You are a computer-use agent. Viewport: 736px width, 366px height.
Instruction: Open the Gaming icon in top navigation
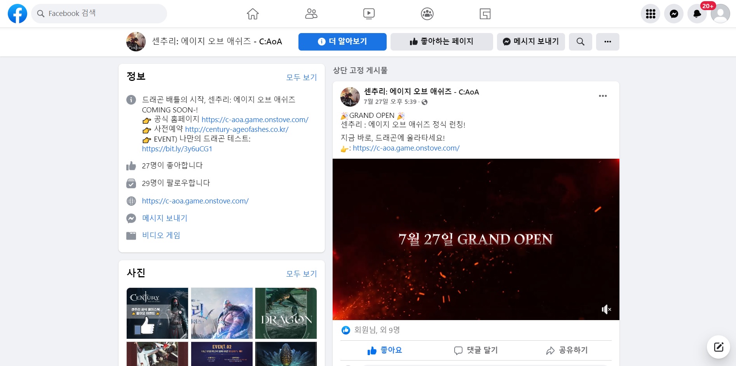click(x=485, y=14)
